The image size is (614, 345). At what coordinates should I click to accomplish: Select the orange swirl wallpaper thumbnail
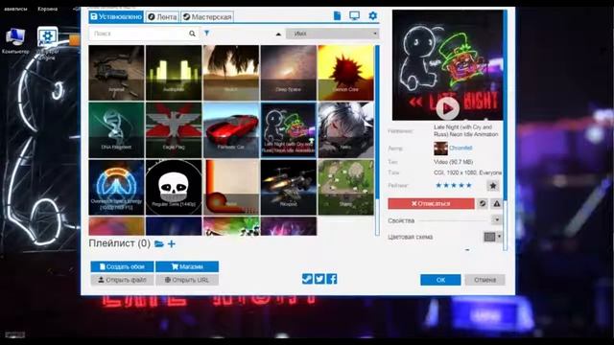(231, 188)
